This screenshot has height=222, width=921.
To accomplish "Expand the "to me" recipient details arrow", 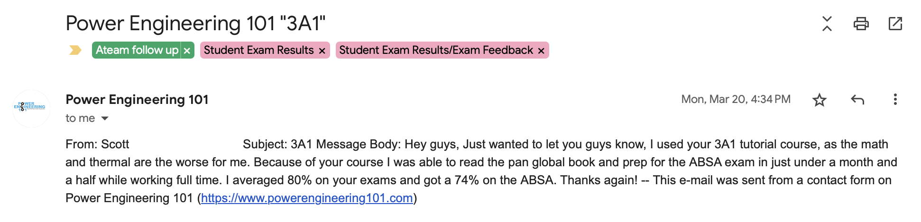I will (x=105, y=119).
